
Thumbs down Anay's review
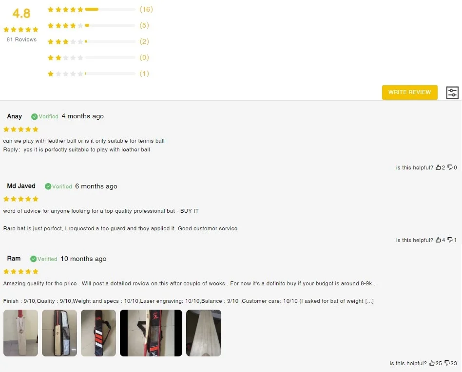pos(450,167)
